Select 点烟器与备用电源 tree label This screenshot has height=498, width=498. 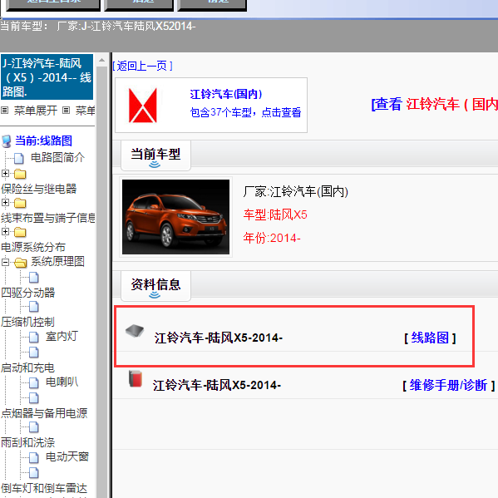pos(44,413)
